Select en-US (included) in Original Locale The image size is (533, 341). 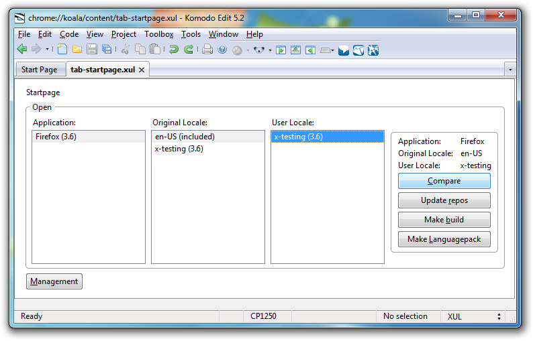point(207,137)
